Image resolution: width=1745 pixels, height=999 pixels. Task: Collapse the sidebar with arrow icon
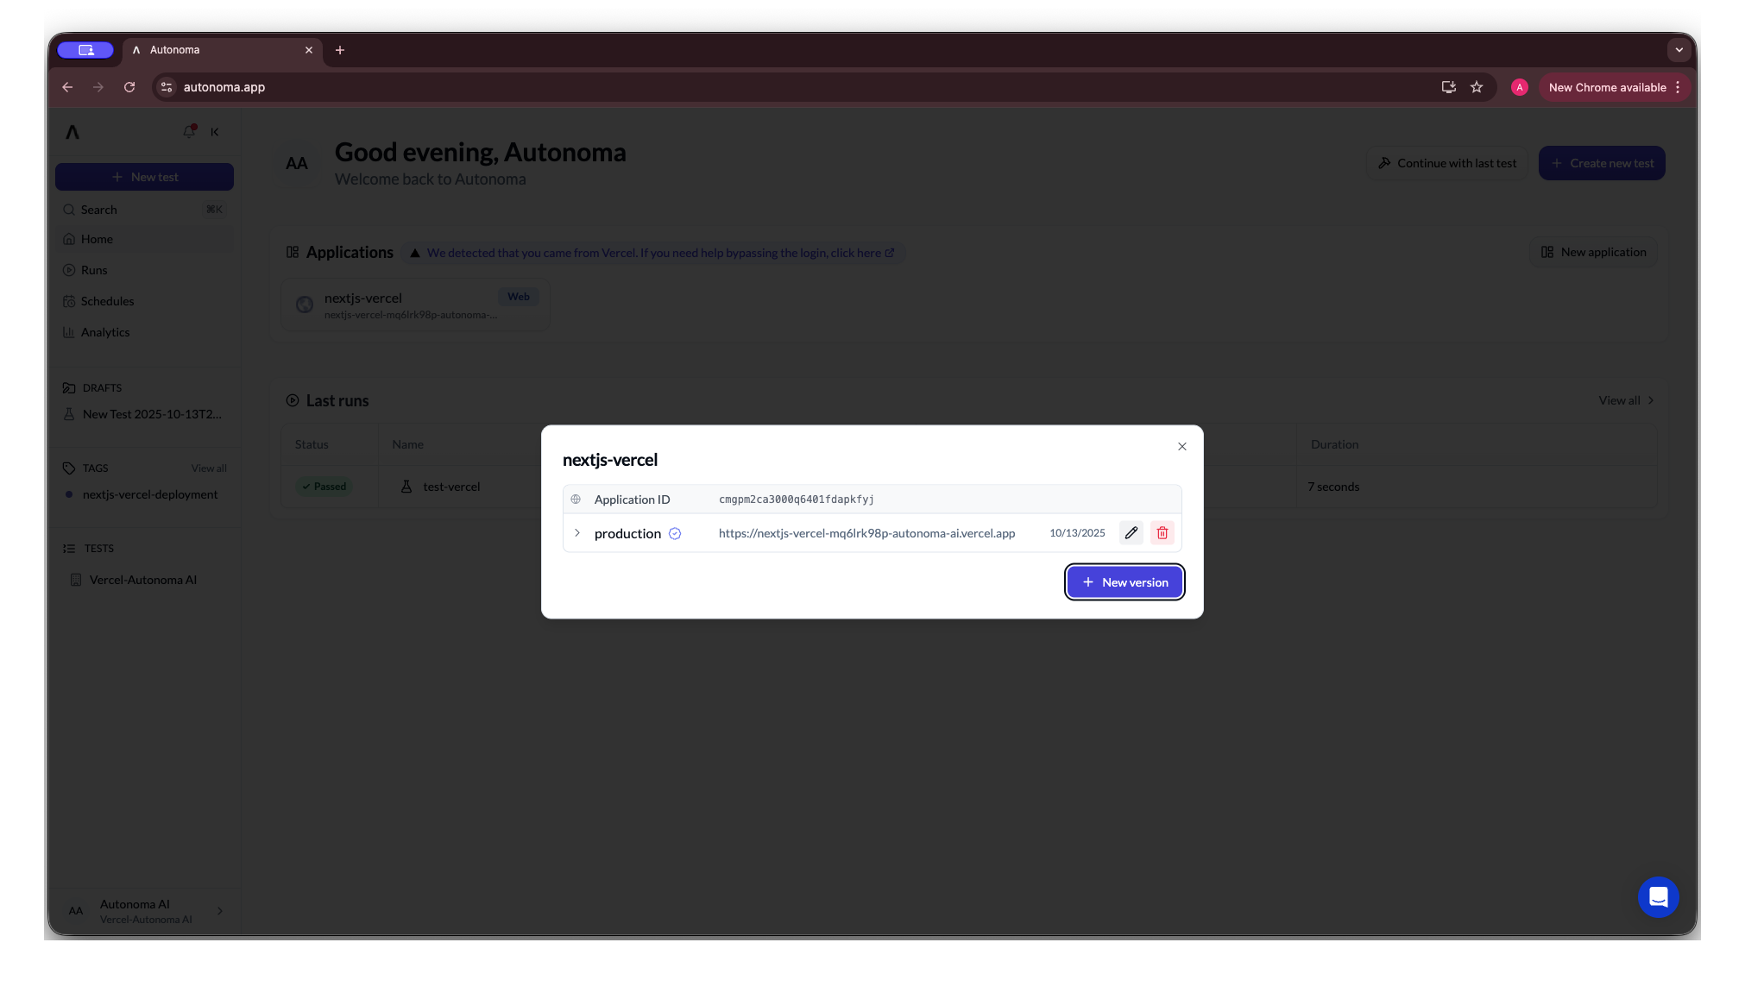215,132
